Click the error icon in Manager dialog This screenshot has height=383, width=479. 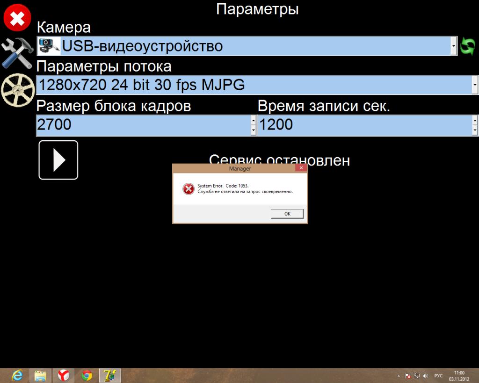tap(189, 189)
